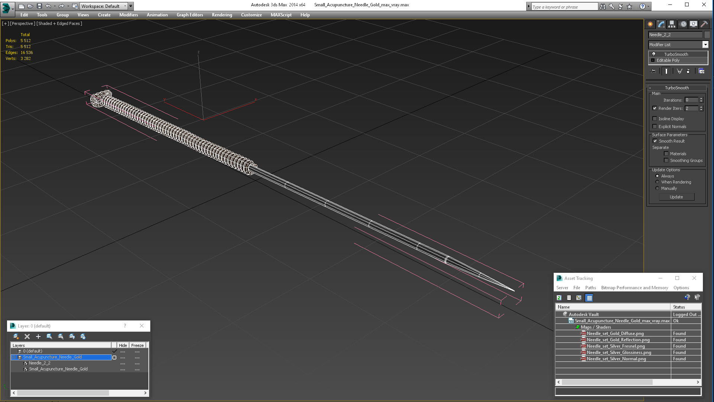
Task: Switch Asset Tracking to table view
Action: click(589, 298)
